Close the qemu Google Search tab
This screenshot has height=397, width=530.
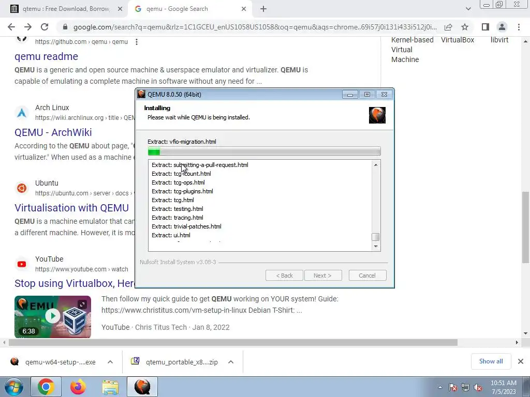tap(244, 9)
